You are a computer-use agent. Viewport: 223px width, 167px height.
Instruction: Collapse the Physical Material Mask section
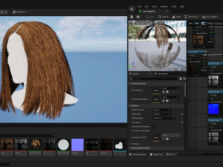point(130,148)
